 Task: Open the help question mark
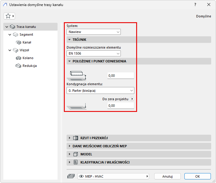coord(195,5)
